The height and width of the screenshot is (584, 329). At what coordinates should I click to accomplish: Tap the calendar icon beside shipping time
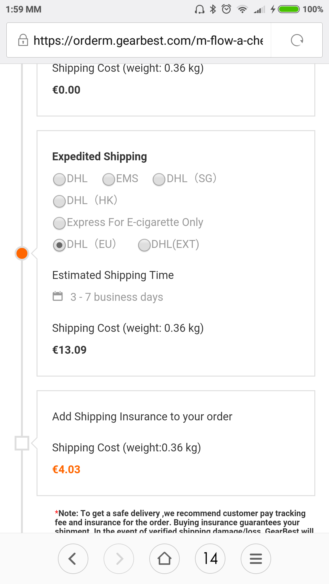pyautogui.click(x=58, y=296)
